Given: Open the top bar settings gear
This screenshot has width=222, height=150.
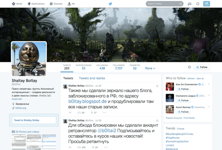Looking at the screenshot, I should point(198,4).
